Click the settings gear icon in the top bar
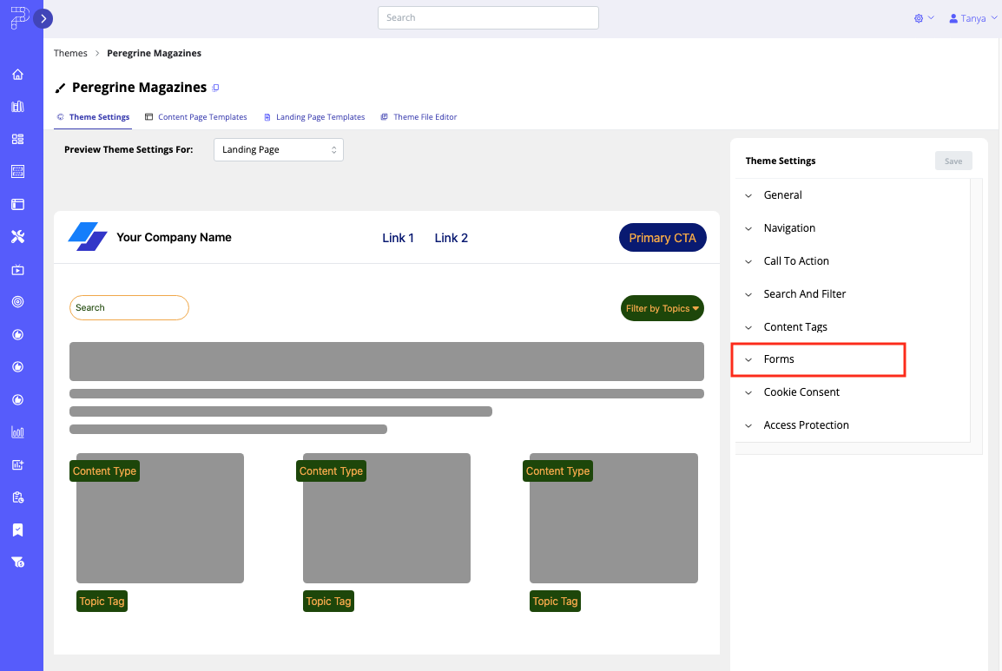Viewport: 1002px width, 671px height. [x=918, y=17]
